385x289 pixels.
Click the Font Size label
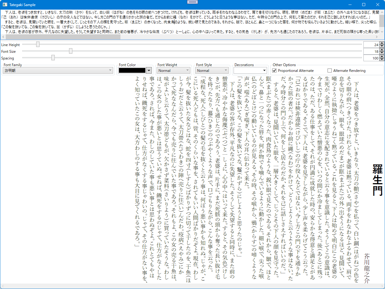click(x=9, y=51)
